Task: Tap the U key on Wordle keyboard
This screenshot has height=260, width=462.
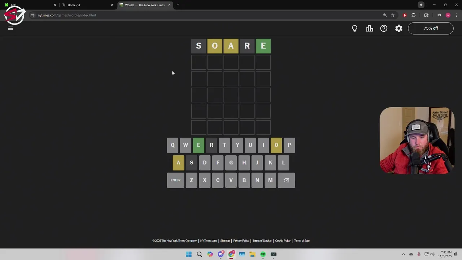Action: [x=250, y=145]
